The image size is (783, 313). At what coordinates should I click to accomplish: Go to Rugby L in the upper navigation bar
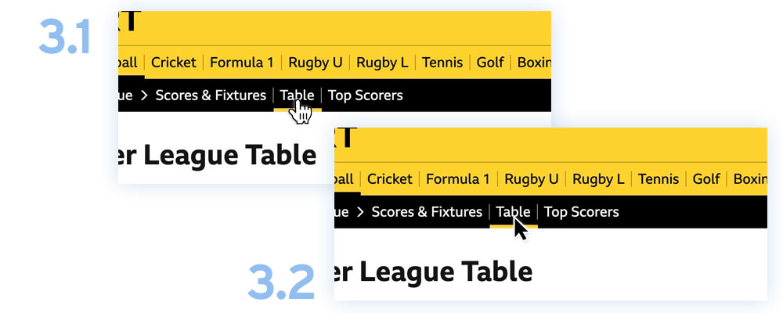[x=382, y=63]
